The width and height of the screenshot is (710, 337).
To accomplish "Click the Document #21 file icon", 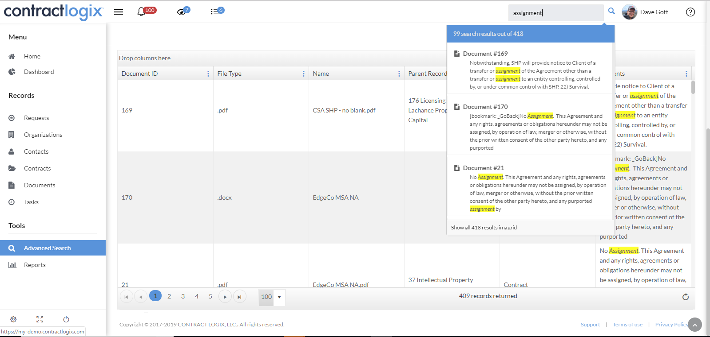I will click(456, 168).
